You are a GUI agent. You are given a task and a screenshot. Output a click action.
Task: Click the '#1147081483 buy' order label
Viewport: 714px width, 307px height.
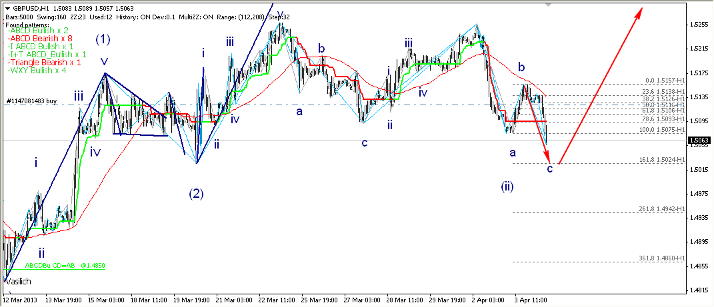(x=31, y=101)
